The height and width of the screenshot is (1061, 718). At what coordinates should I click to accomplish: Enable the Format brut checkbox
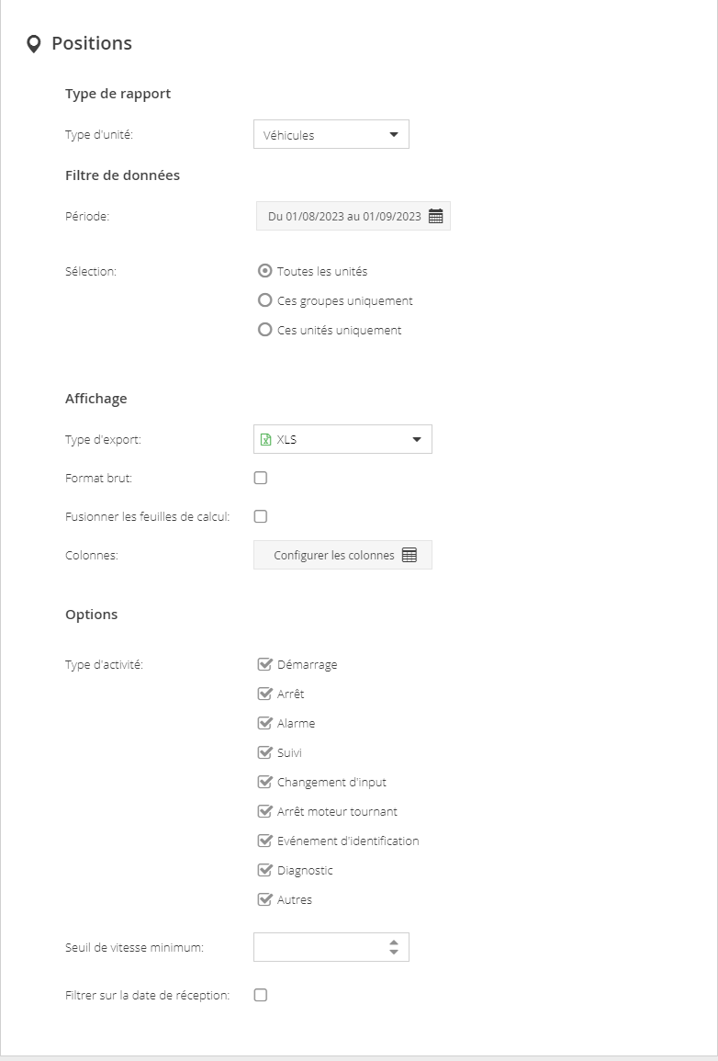click(260, 478)
